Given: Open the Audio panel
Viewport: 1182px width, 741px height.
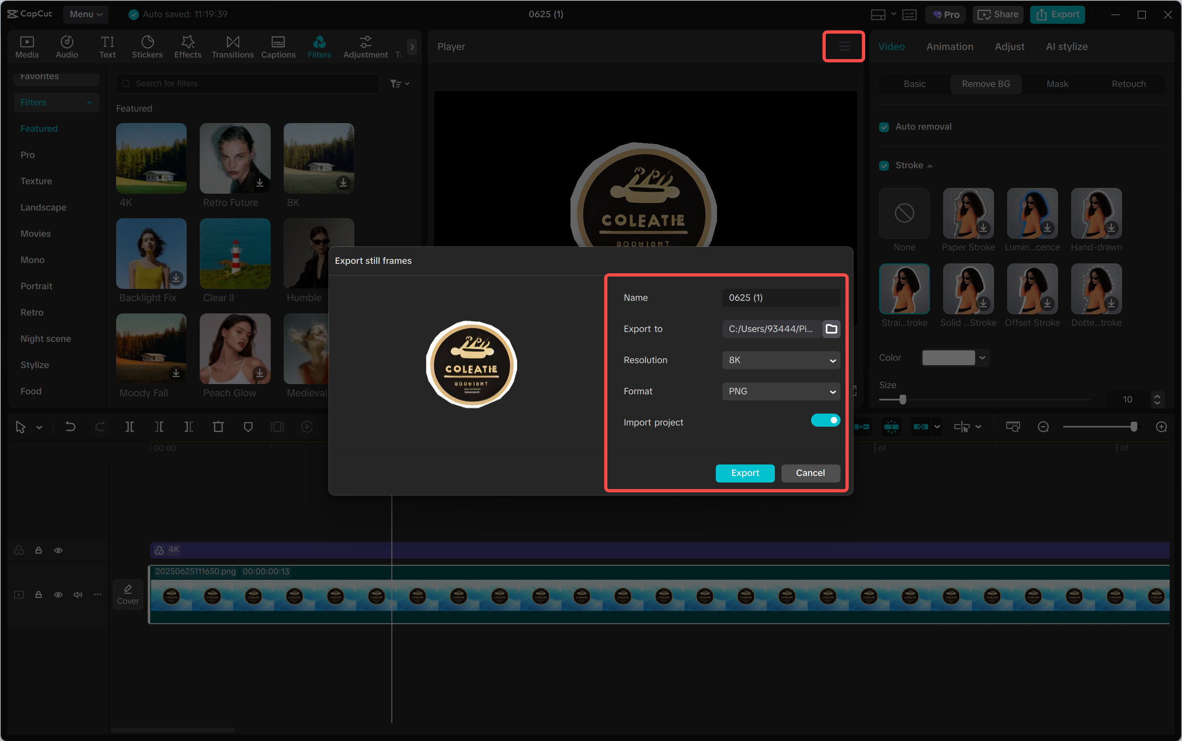Looking at the screenshot, I should (66, 47).
